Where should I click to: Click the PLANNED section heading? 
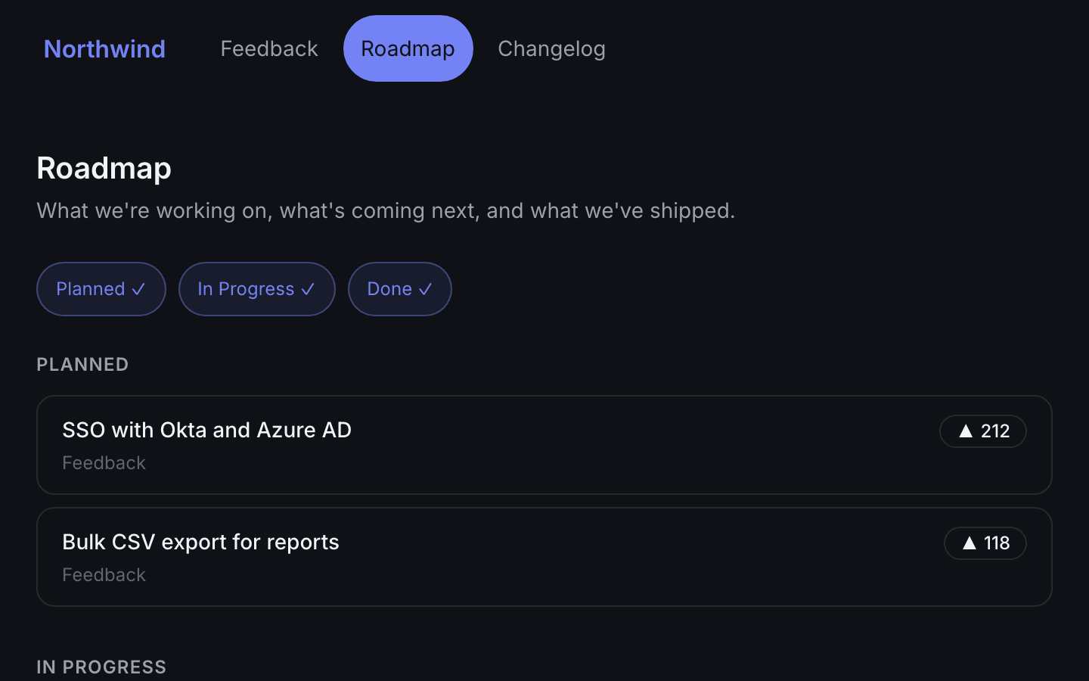tap(82, 365)
